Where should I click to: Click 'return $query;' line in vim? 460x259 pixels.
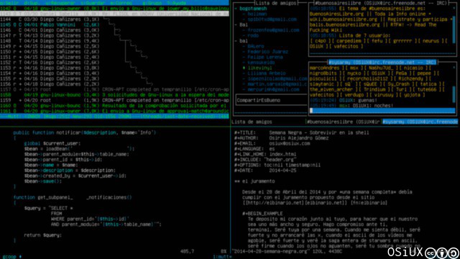click(43, 235)
